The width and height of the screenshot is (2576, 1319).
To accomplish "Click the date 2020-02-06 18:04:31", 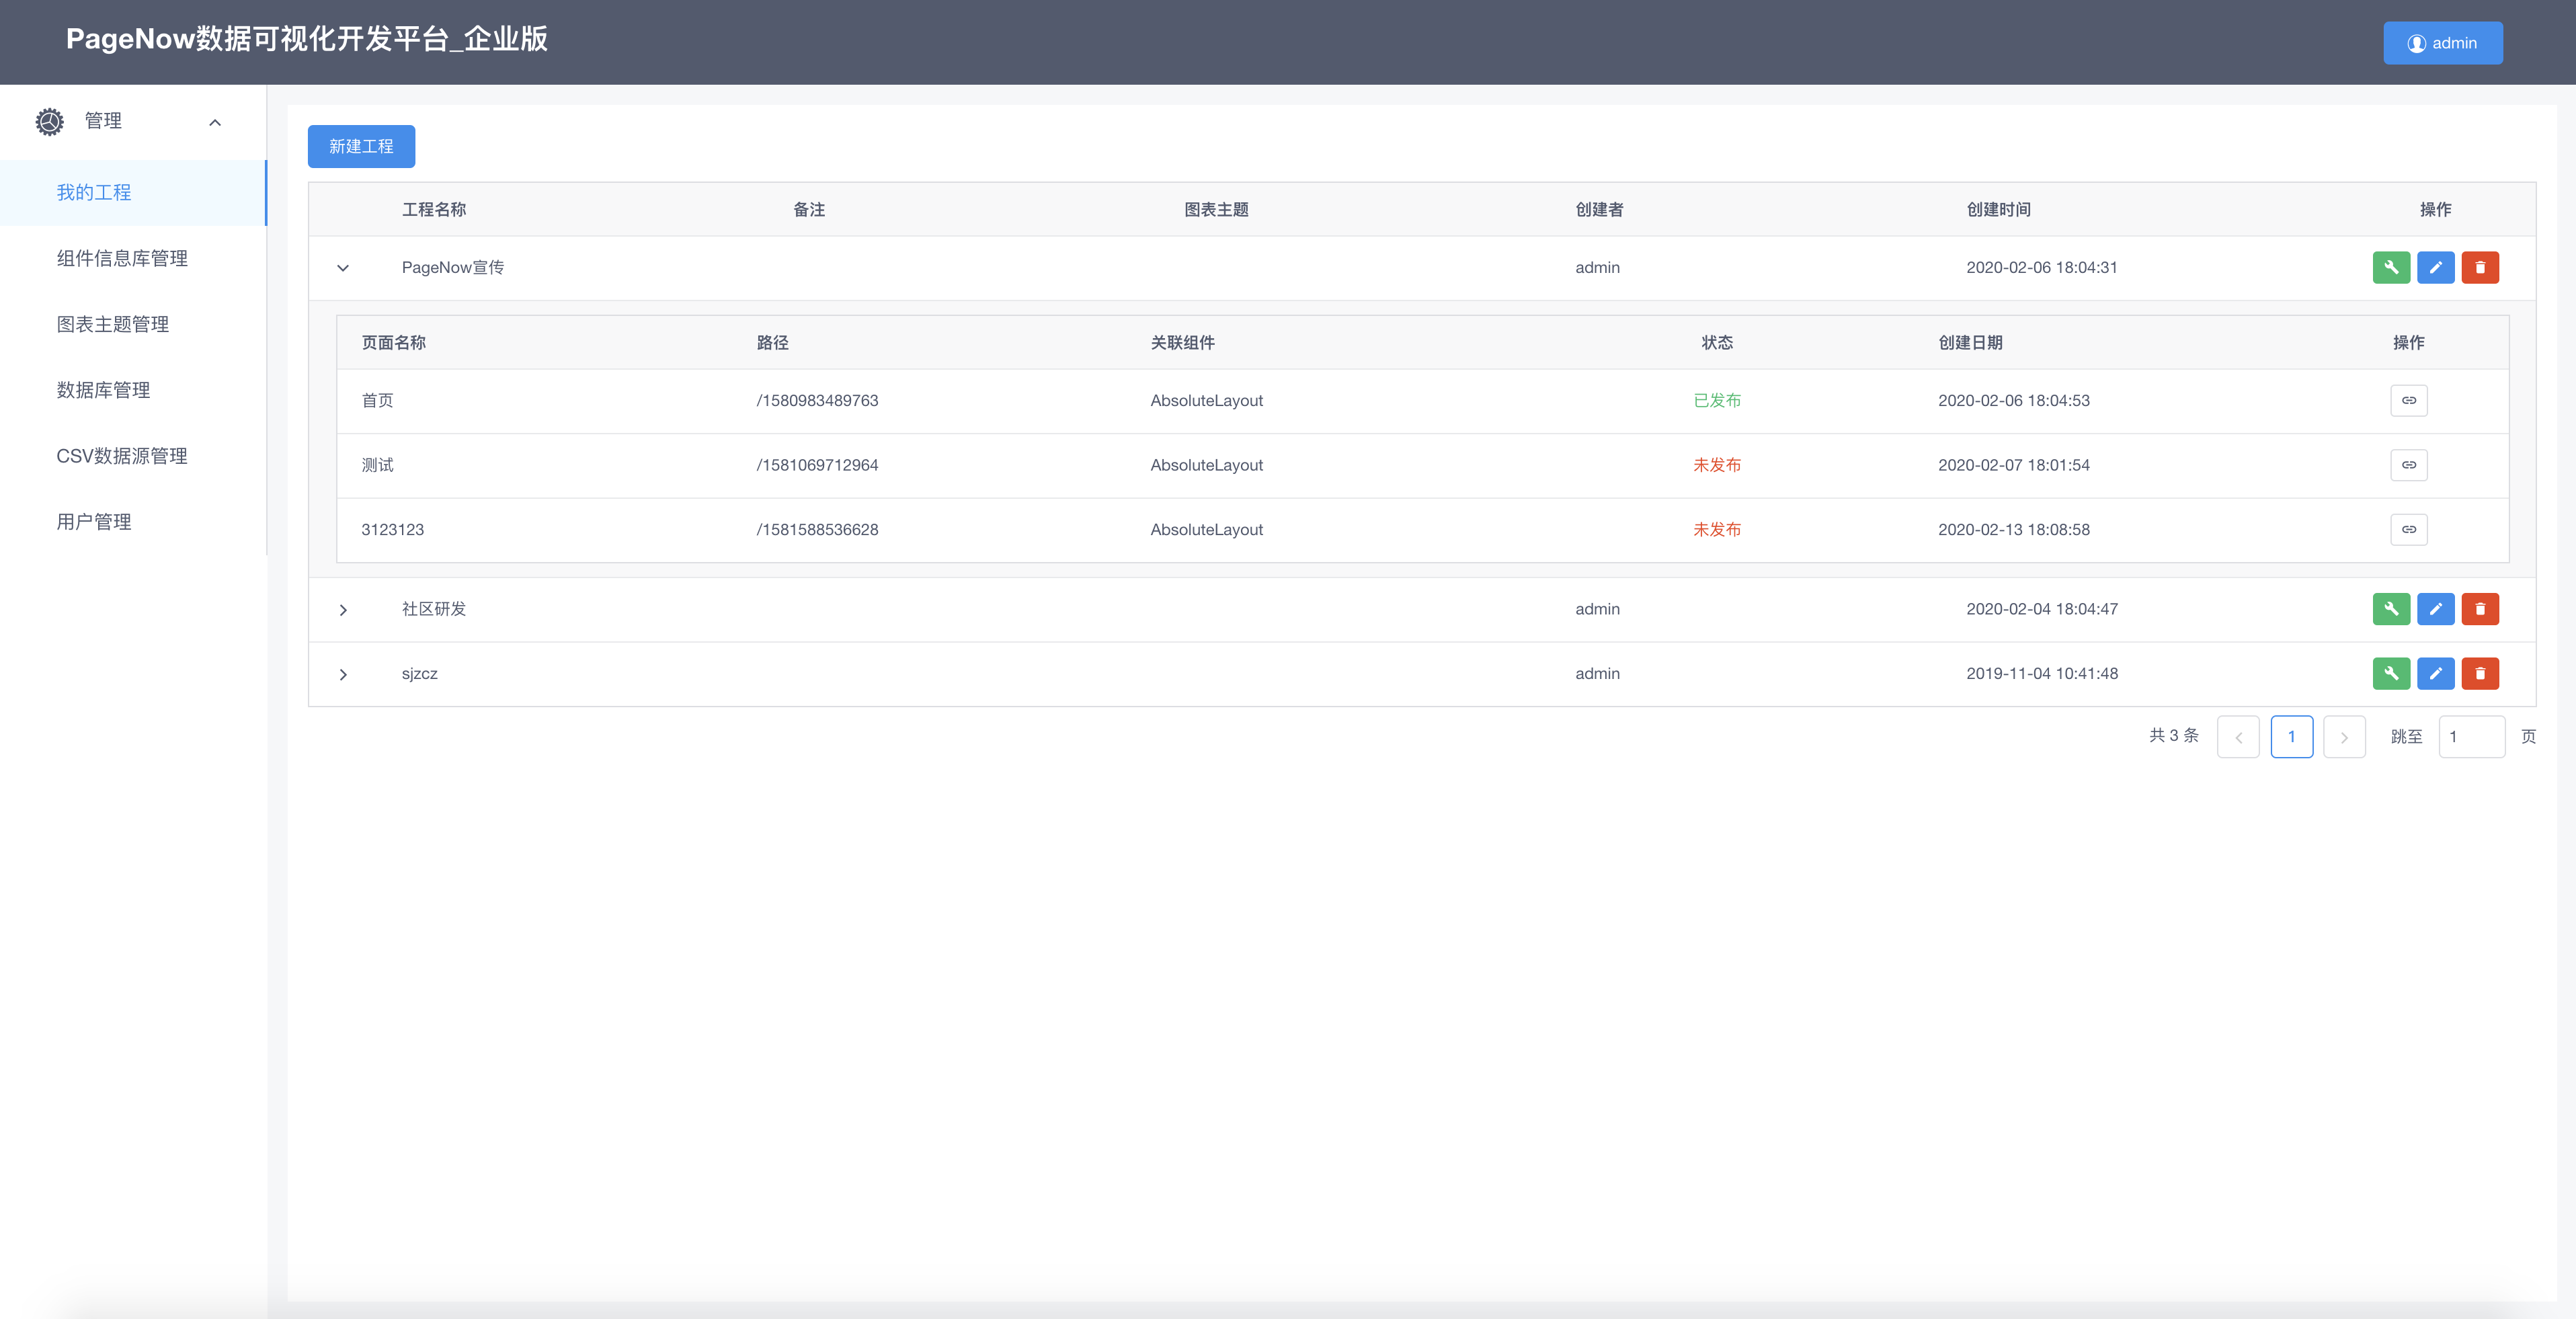I will [x=2041, y=267].
